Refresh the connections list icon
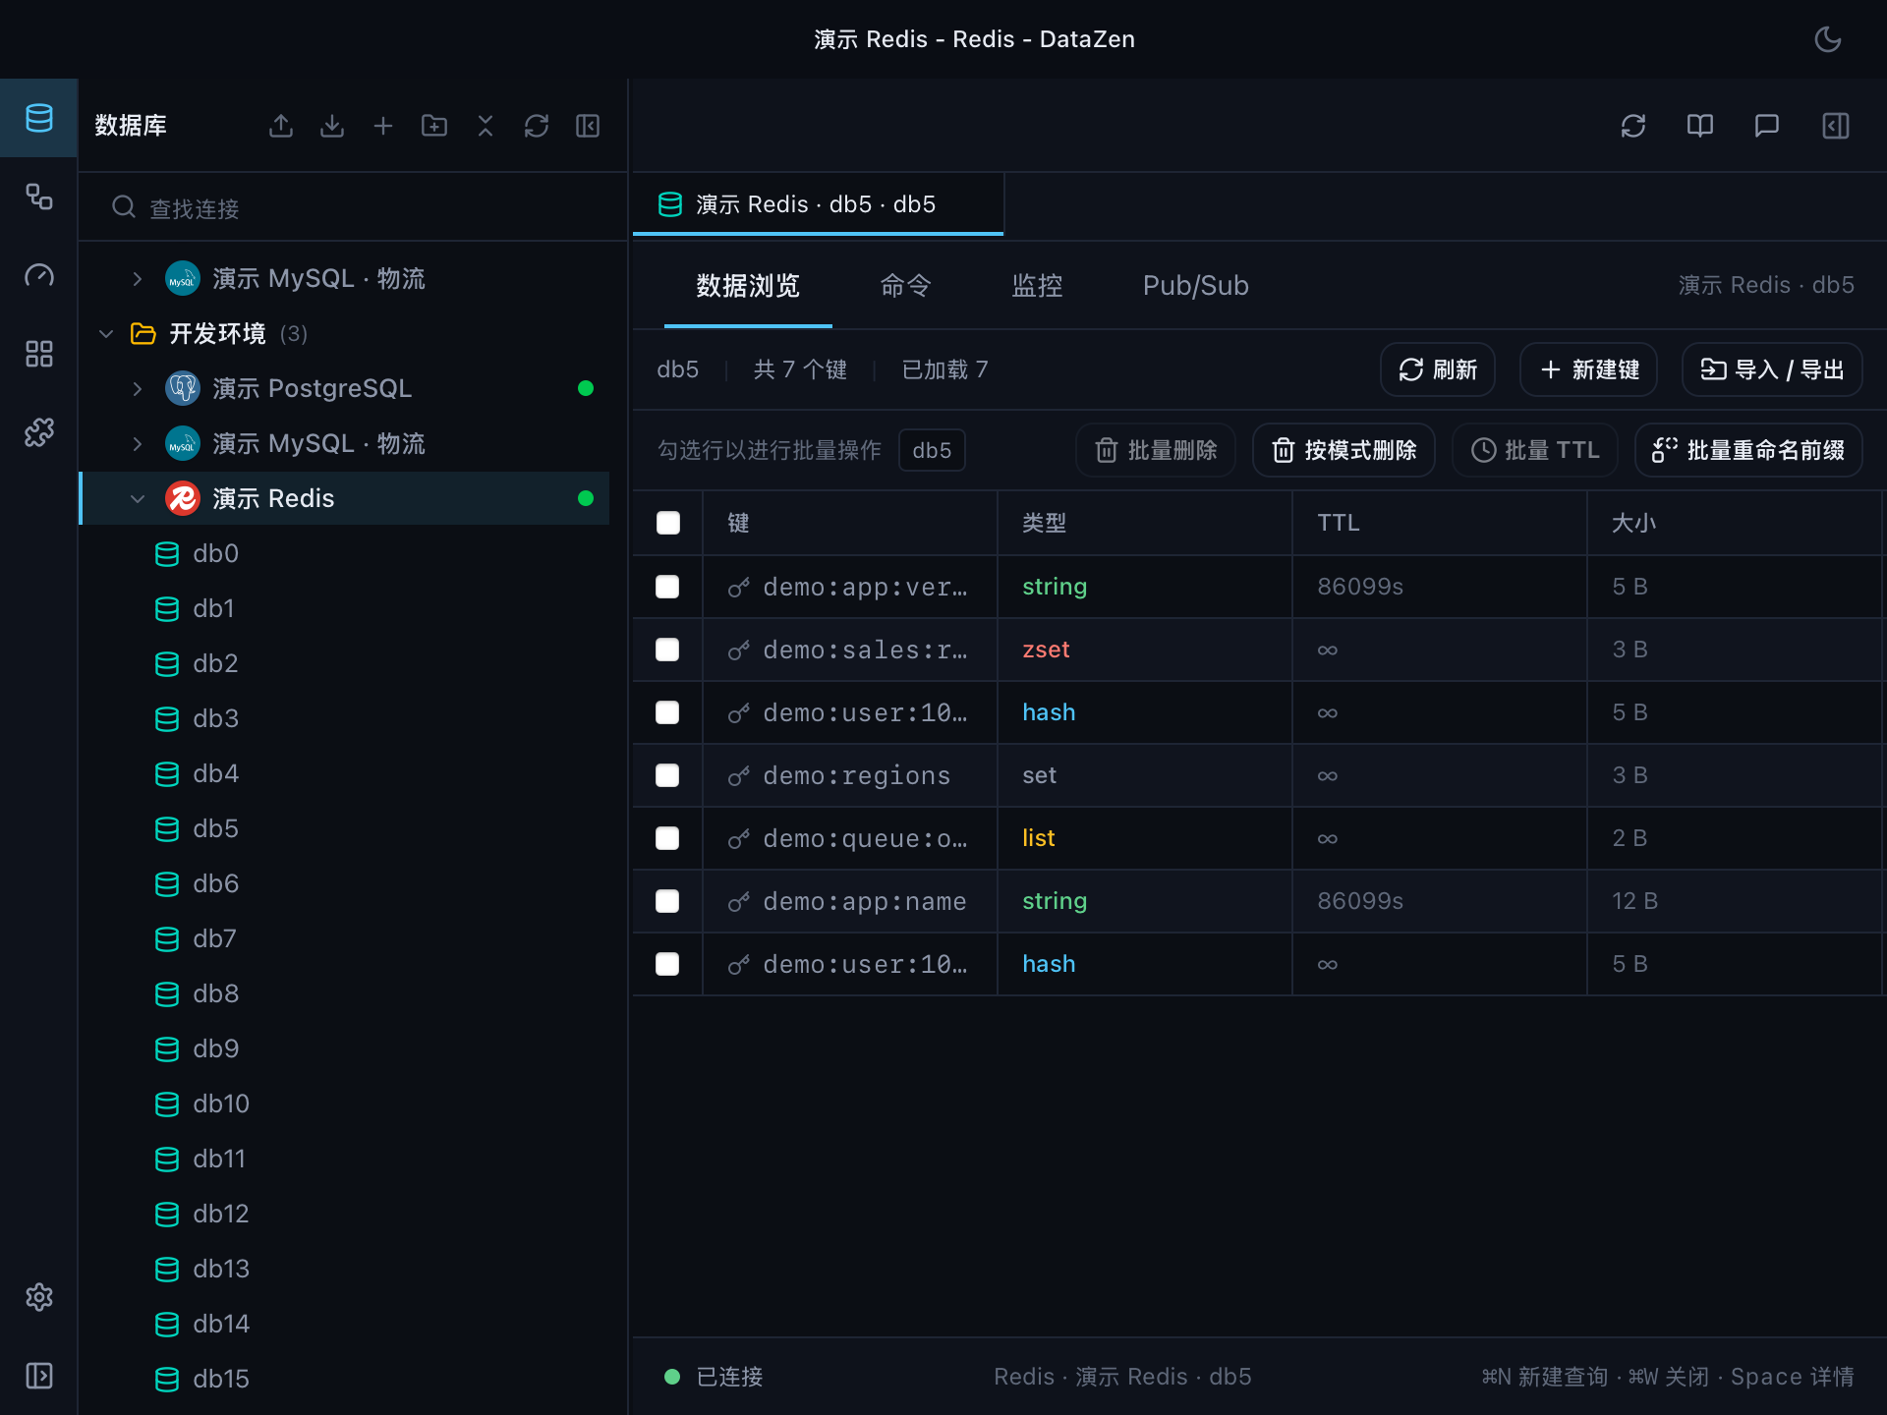This screenshot has width=1887, height=1415. point(537,126)
